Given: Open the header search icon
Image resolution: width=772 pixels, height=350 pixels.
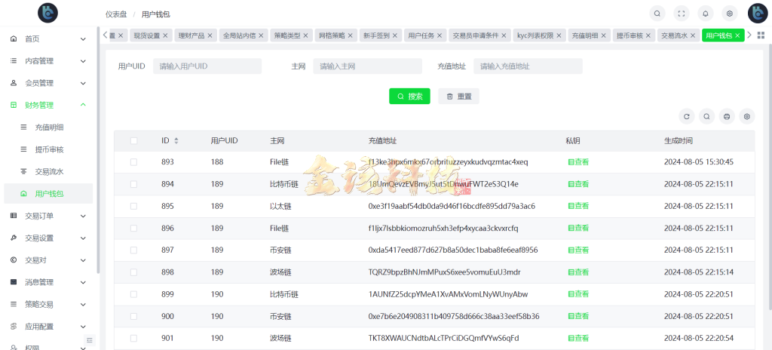Looking at the screenshot, I should [x=657, y=14].
